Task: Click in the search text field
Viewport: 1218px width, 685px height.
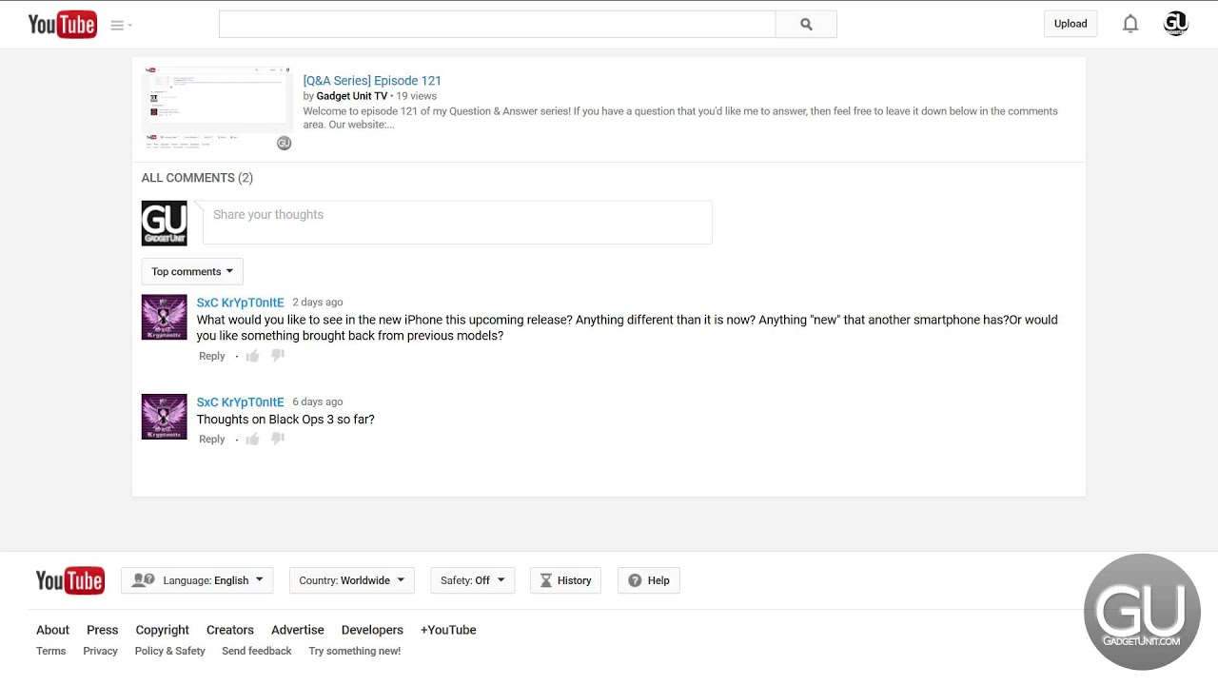Action: pyautogui.click(x=497, y=25)
